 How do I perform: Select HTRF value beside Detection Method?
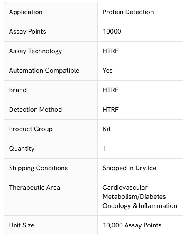click(x=110, y=110)
